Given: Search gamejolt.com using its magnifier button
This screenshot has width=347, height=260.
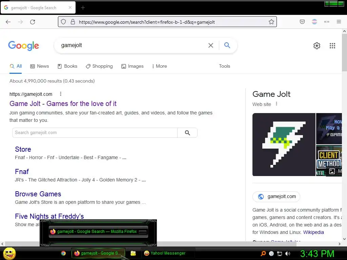Looking at the screenshot, I should click(187, 133).
